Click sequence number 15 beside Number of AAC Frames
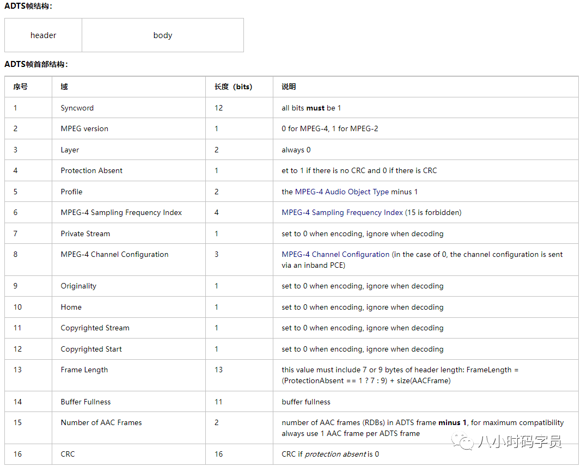 (x=17, y=422)
